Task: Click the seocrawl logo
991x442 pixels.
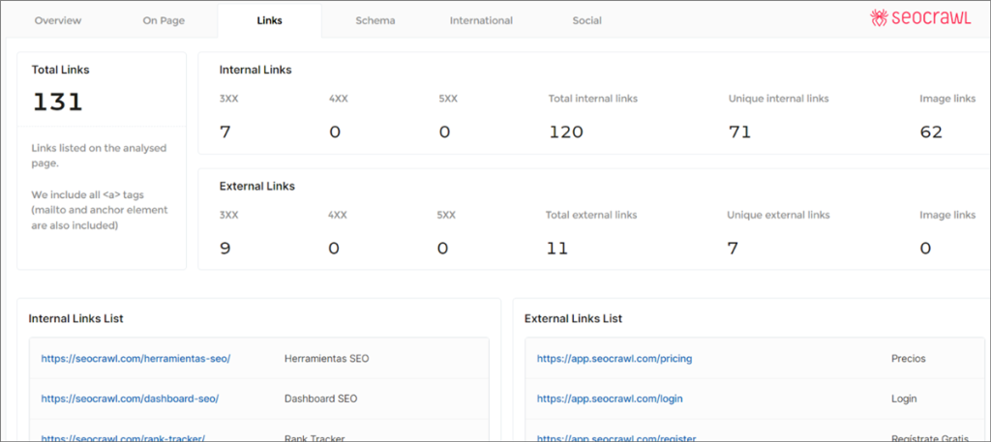Action: [919, 17]
